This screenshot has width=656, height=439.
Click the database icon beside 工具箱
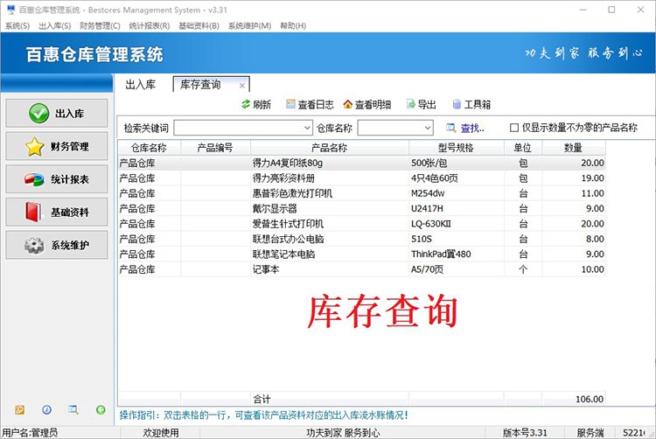[x=457, y=104]
